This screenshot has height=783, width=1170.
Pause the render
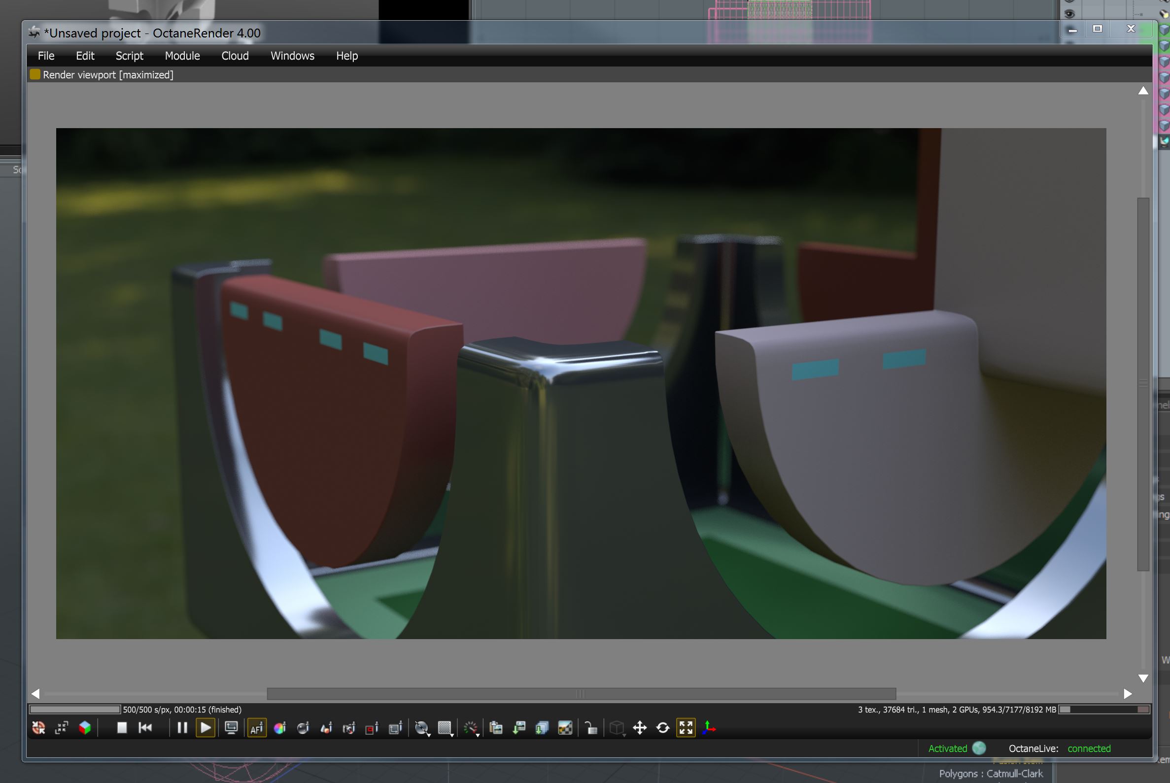click(x=182, y=728)
